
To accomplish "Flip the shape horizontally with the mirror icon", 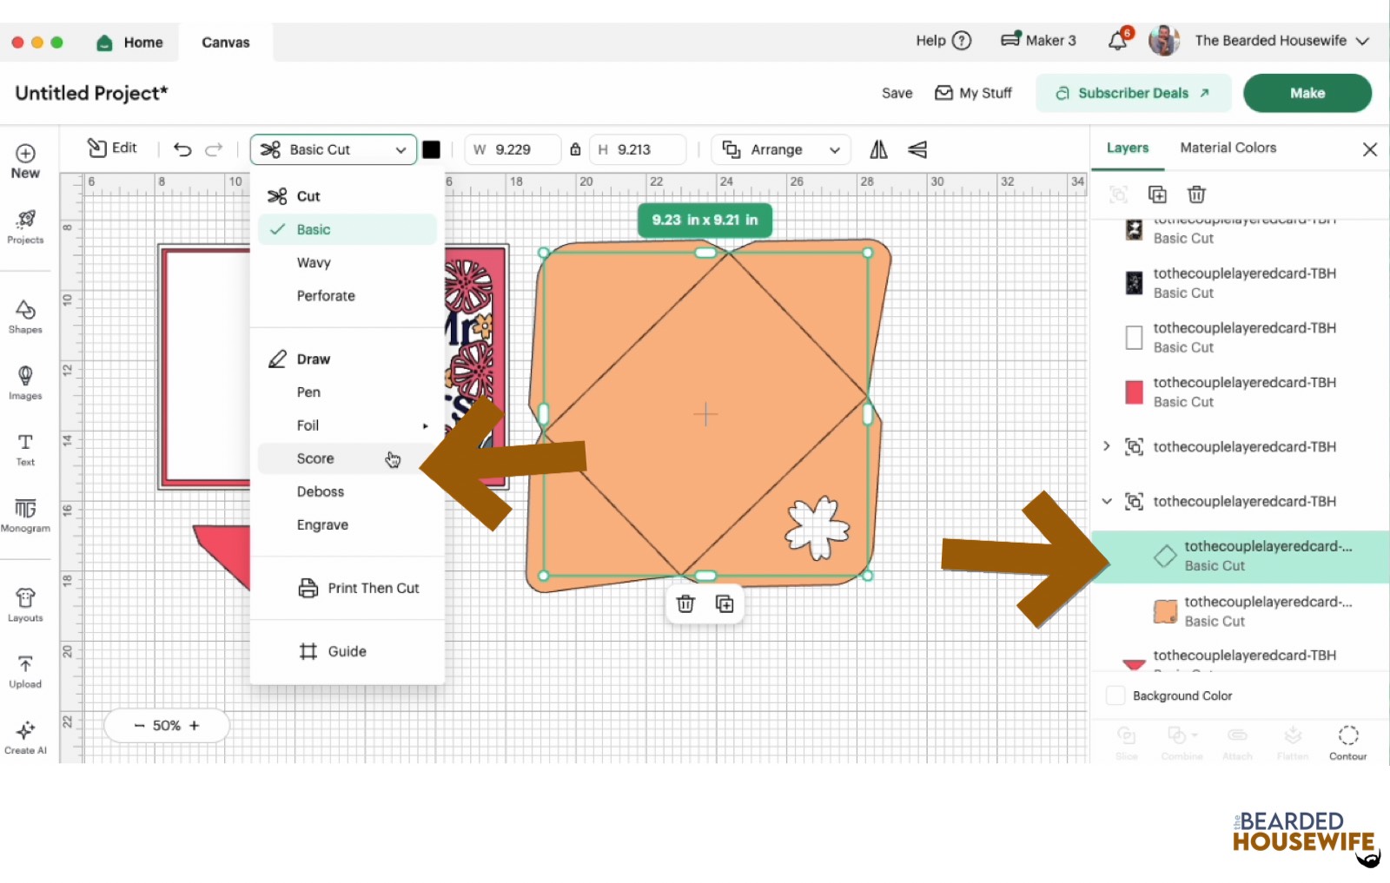I will click(877, 149).
